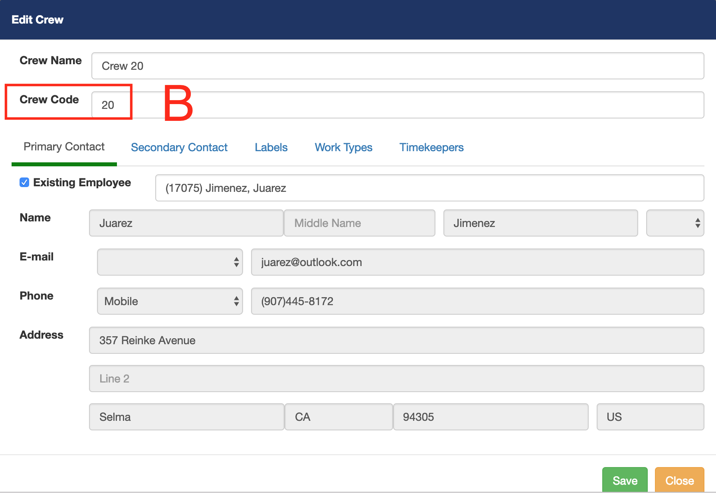Image resolution: width=716 pixels, height=493 pixels.
Task: Click the first name field containing Juarez
Action: (186, 223)
